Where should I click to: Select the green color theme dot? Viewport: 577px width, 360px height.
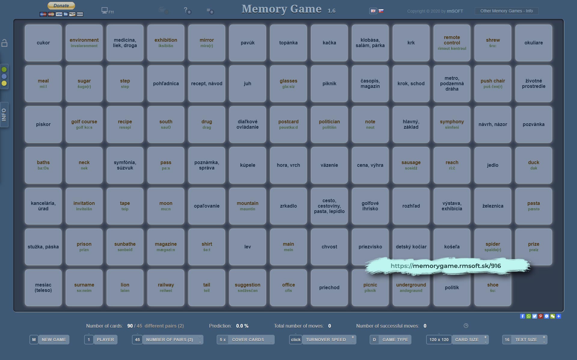click(x=4, y=70)
